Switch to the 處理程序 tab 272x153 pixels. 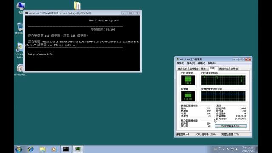[194, 69]
